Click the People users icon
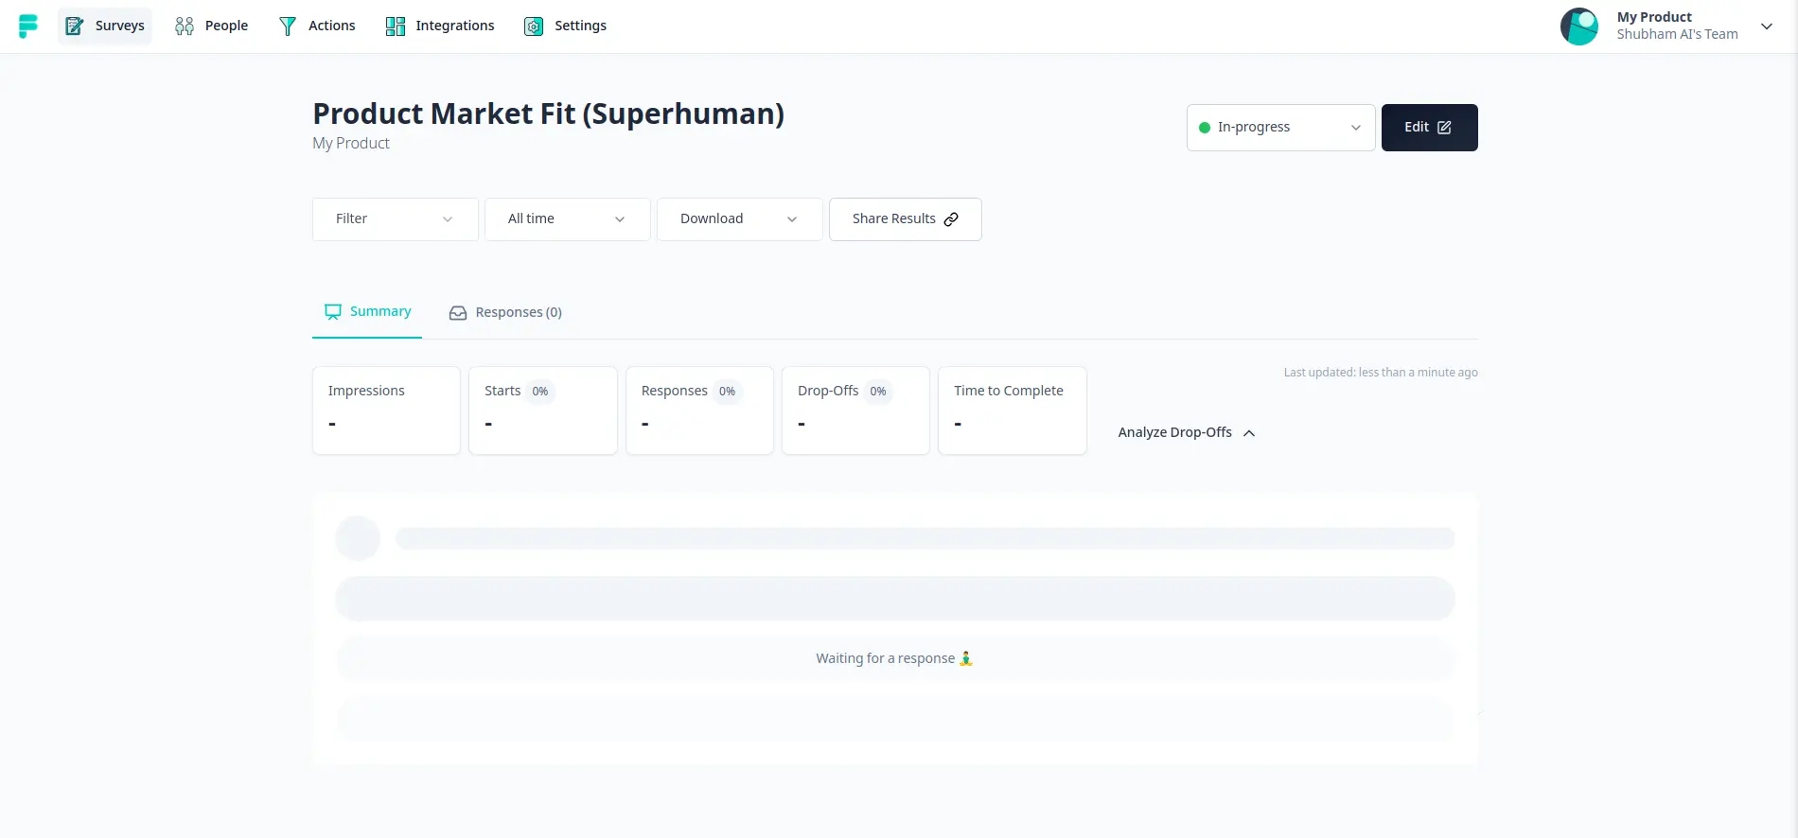 (185, 26)
